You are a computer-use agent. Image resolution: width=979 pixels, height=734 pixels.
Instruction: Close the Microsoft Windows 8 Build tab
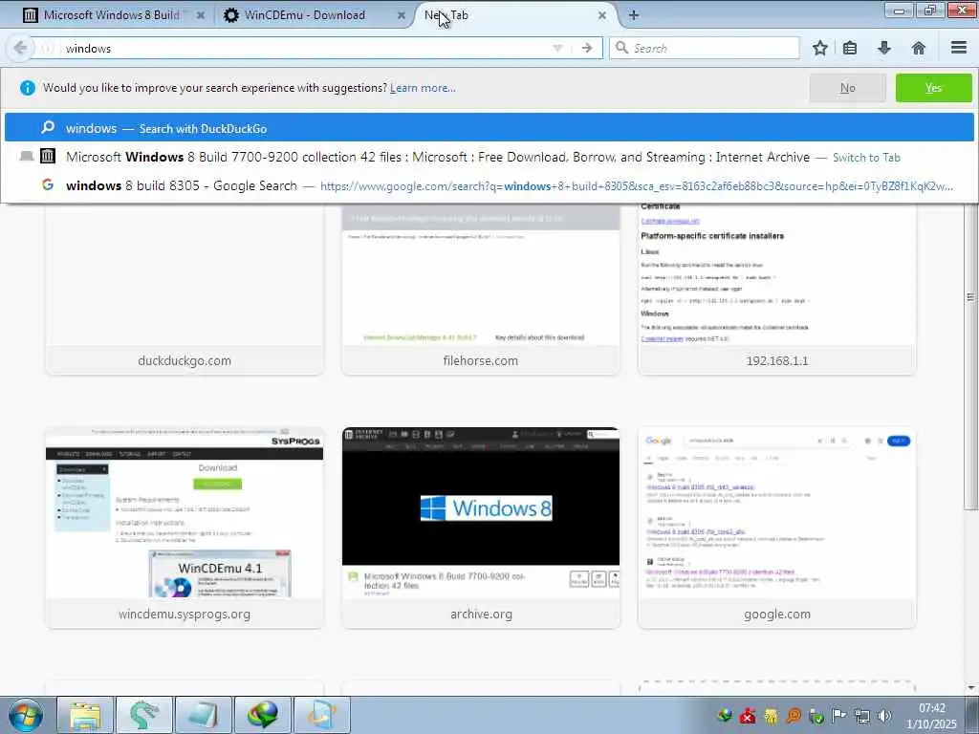click(x=201, y=15)
